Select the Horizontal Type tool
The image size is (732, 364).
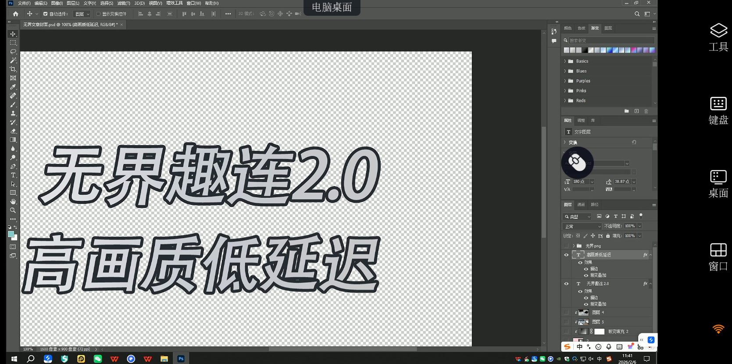tap(13, 175)
